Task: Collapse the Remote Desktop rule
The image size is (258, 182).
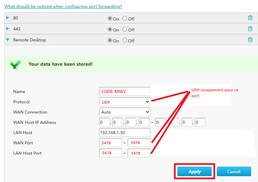Action: 8,40
